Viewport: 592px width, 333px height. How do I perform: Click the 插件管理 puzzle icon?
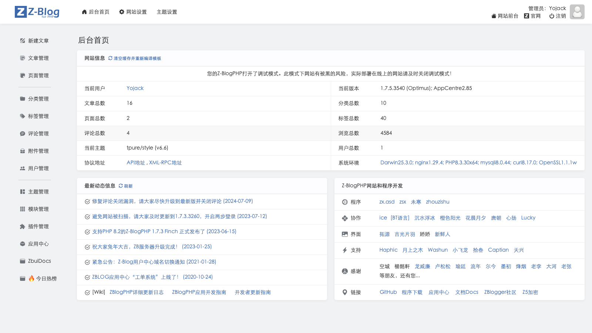point(23,226)
